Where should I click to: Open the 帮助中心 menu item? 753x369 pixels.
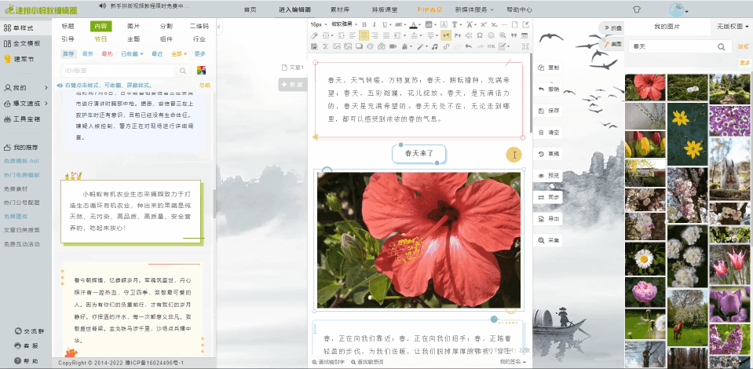tap(519, 9)
